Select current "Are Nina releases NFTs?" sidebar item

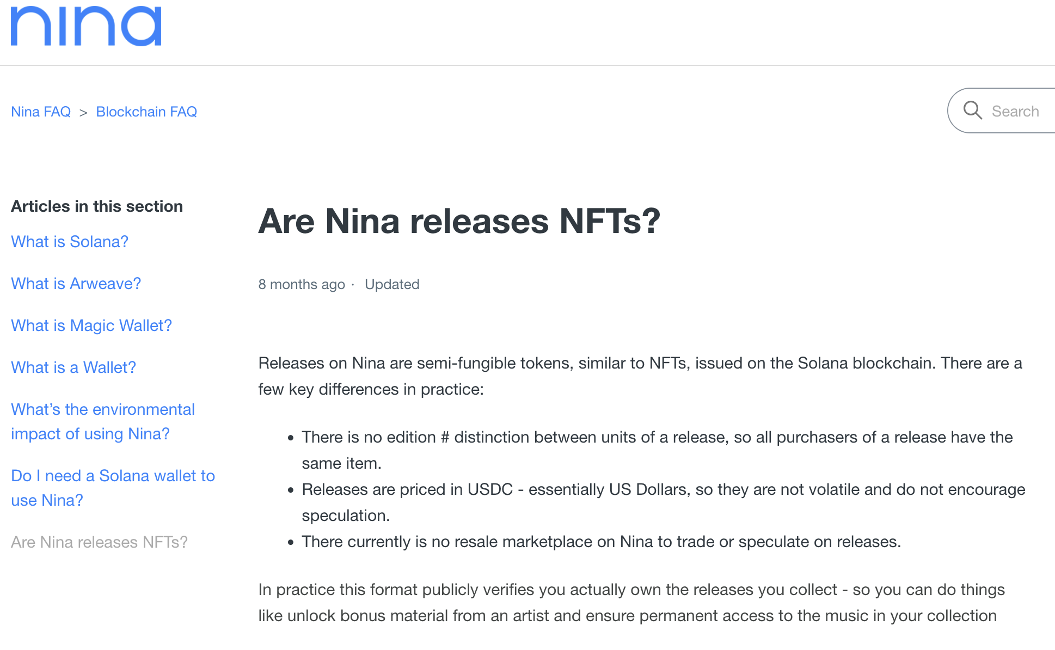pos(99,542)
